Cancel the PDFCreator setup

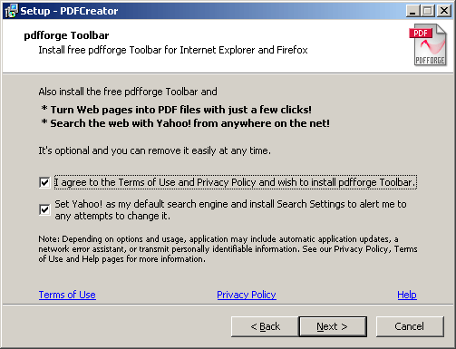[410, 326]
